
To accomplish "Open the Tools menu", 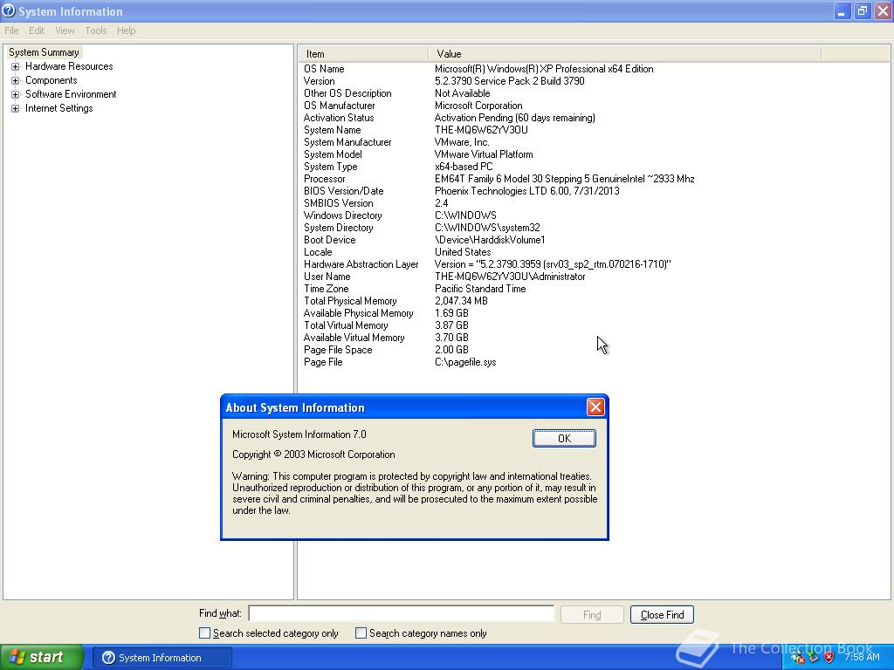I will pos(96,31).
